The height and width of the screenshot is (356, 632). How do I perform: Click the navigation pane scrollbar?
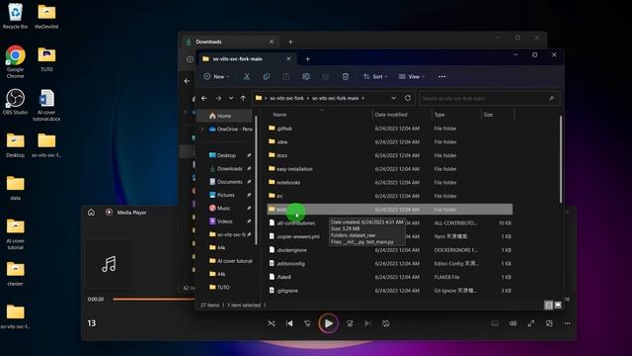(256, 180)
